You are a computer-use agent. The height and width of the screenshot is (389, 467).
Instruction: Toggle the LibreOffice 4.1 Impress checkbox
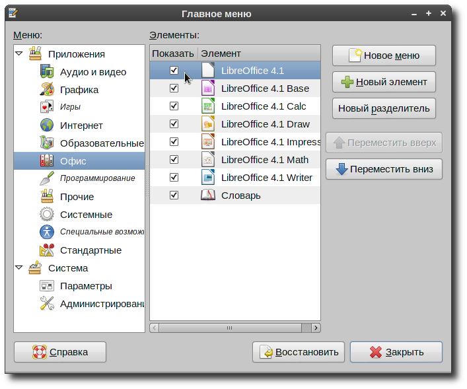[x=174, y=142]
